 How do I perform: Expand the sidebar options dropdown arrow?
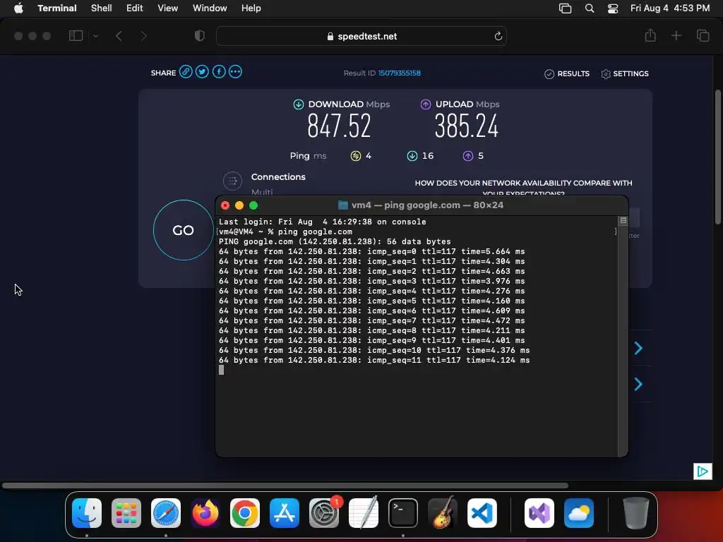(x=95, y=35)
